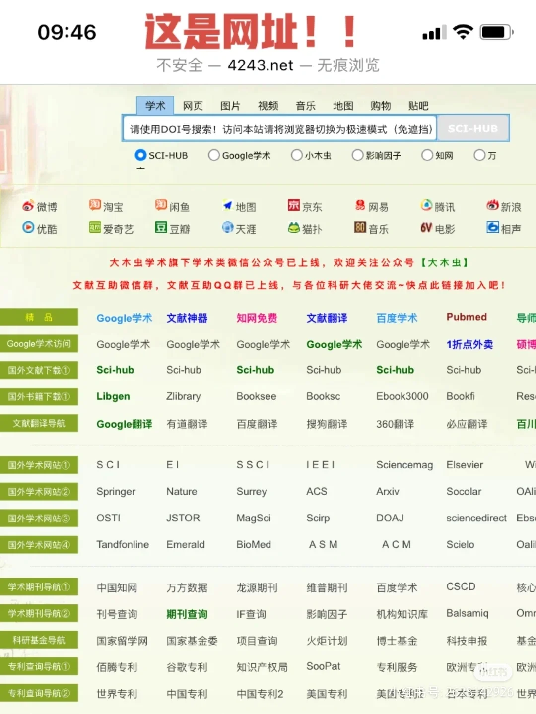Open the Elsevier link
Viewport: 536px width, 714px height.
coord(465,465)
